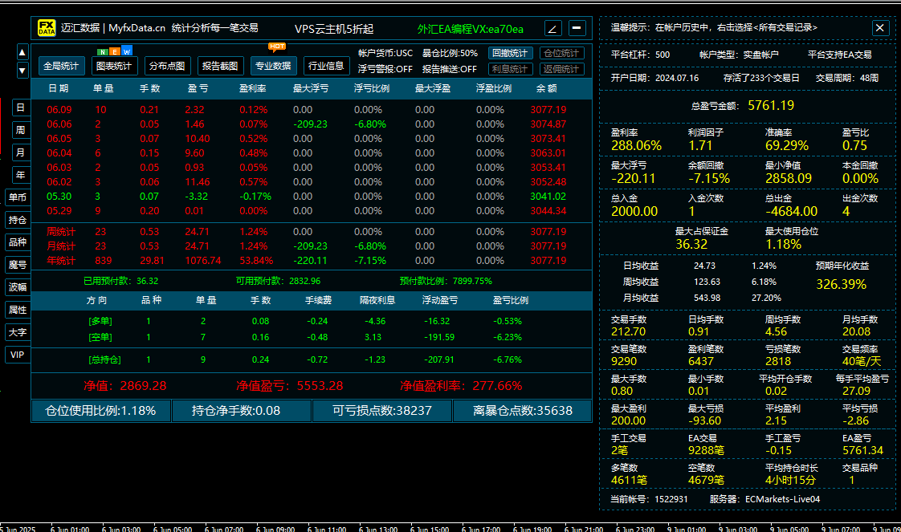Screen dimensions: 901x532
Task: Switch to monthly view 月
Action: 21,152
